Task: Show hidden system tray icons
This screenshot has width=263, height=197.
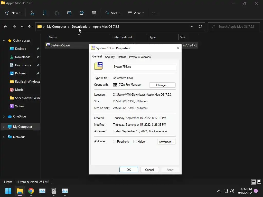Action: tap(219, 191)
